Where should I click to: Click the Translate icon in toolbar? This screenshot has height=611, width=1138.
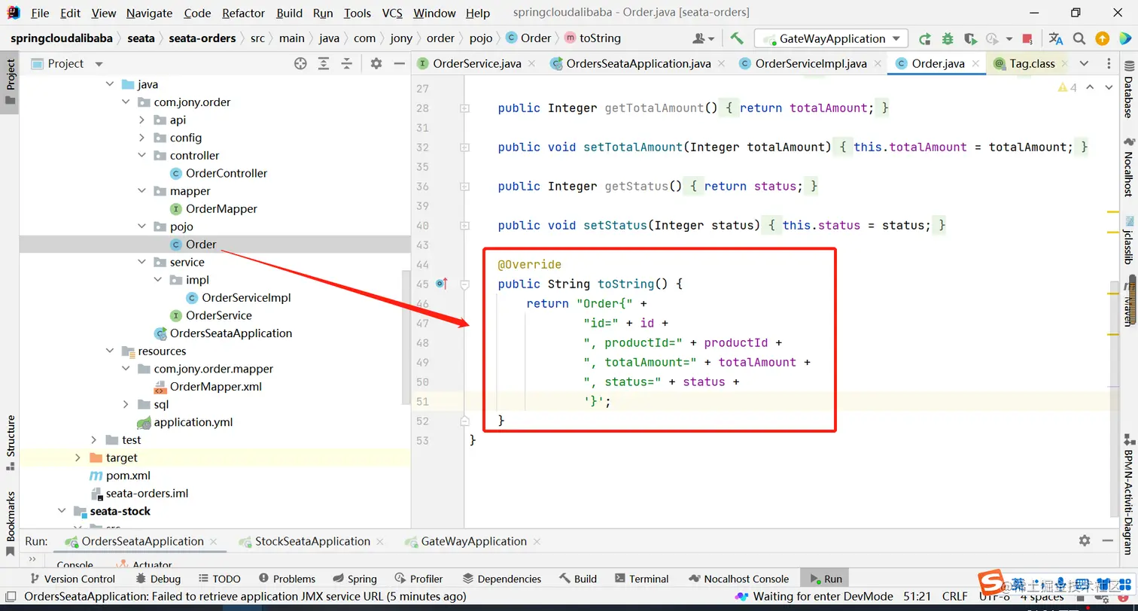click(x=1056, y=38)
